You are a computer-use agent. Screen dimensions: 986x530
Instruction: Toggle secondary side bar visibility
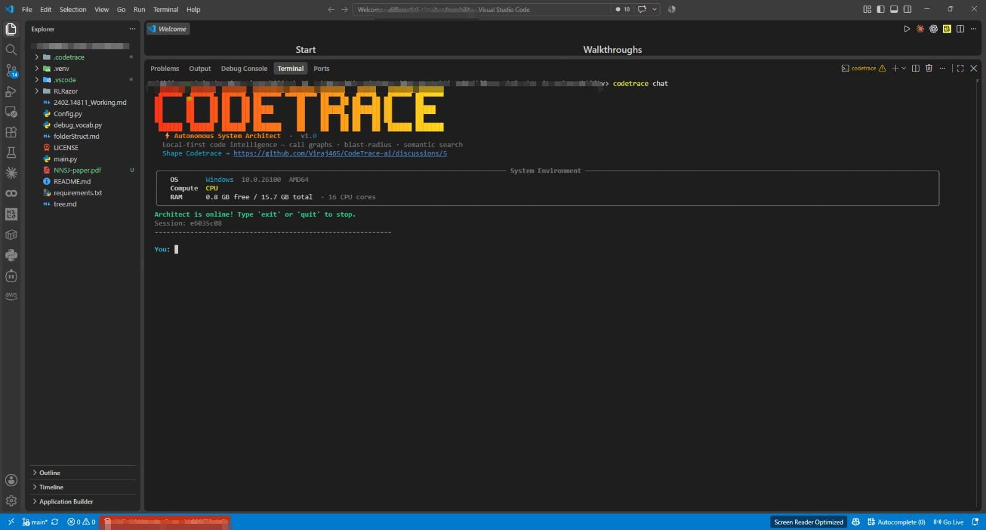click(x=907, y=9)
